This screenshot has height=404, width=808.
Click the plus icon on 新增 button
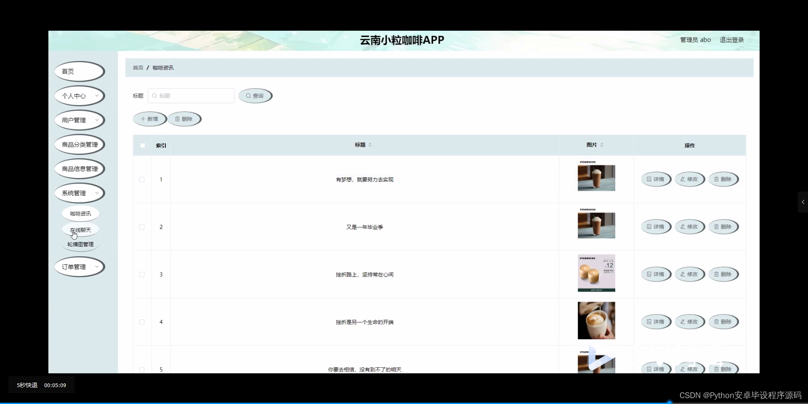(143, 119)
